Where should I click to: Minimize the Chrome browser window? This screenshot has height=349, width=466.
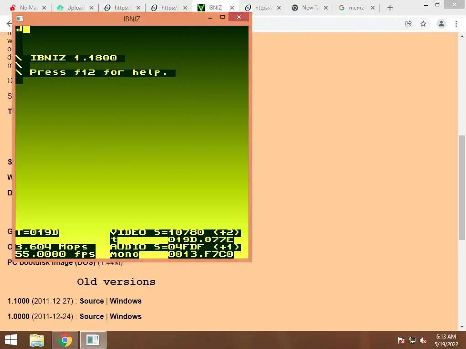(x=425, y=5)
